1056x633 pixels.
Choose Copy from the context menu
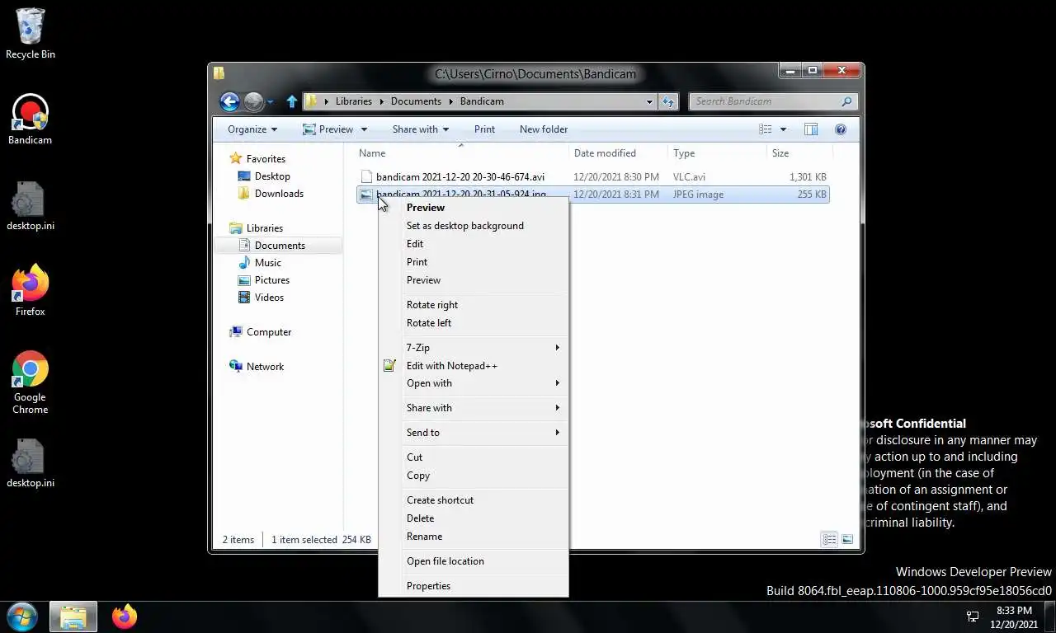point(474,476)
